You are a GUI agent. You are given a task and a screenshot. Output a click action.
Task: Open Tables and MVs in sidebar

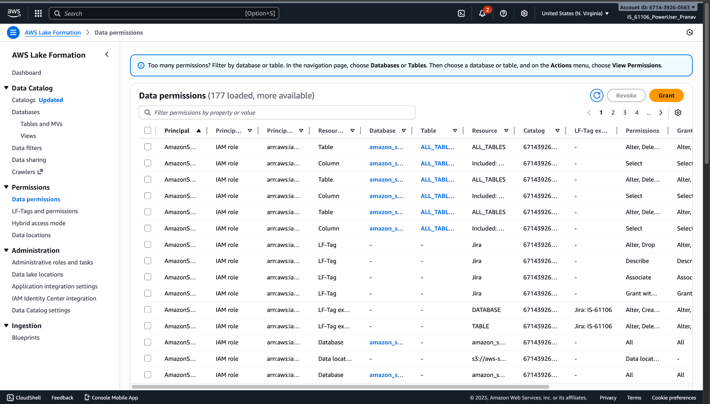41,124
